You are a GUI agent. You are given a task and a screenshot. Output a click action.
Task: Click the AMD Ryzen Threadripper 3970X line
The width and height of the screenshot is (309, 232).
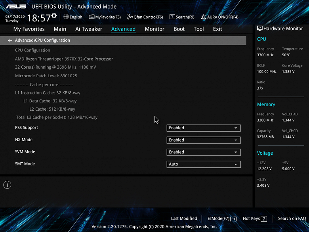[x=64, y=59]
